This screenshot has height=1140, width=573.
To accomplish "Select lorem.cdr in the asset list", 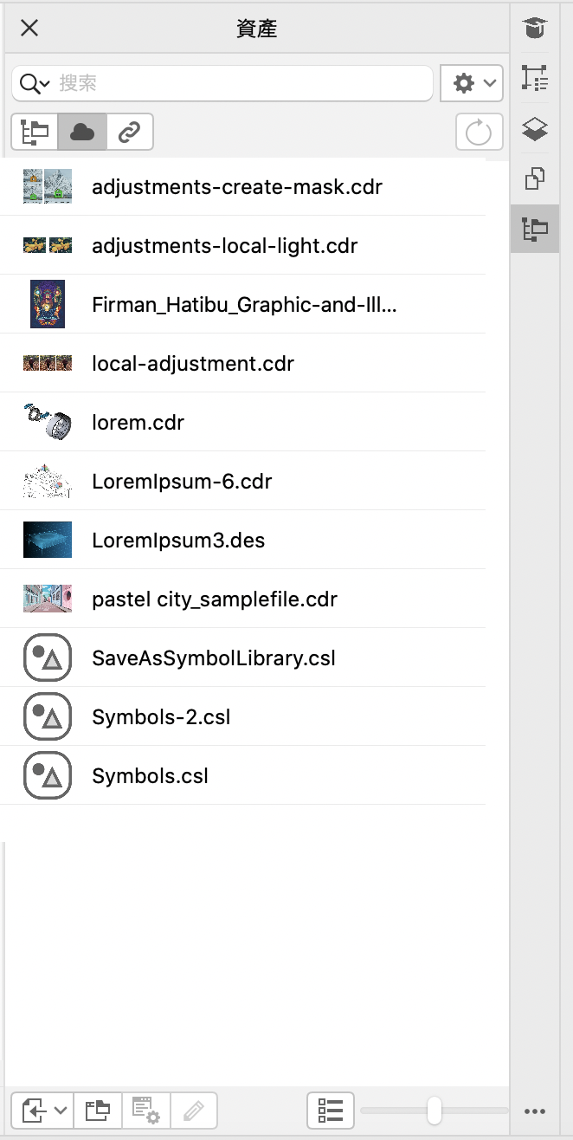I will 138,423.
